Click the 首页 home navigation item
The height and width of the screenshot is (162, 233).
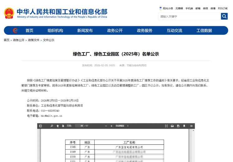click(x=29, y=30)
